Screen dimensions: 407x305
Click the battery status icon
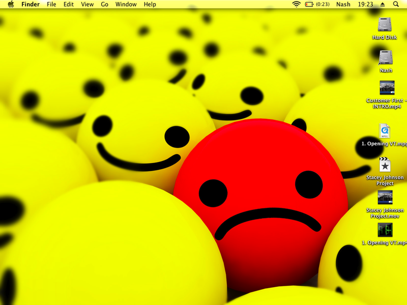309,4
